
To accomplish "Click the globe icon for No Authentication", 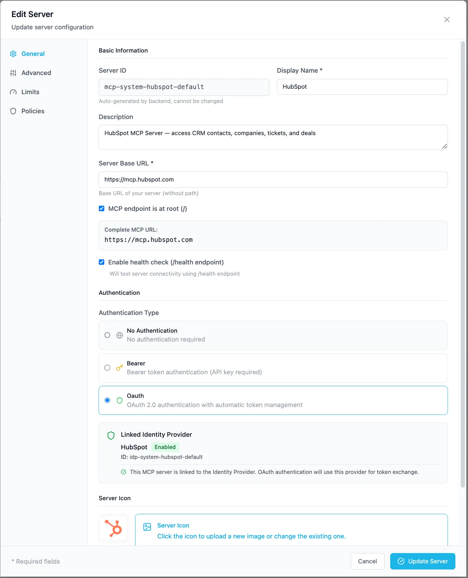I will (x=120, y=335).
